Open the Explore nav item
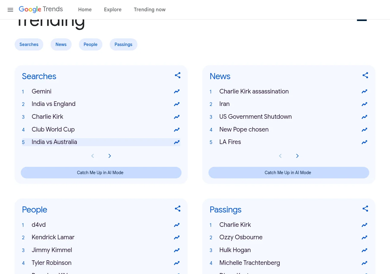The height and width of the screenshot is (274, 390). click(113, 9)
